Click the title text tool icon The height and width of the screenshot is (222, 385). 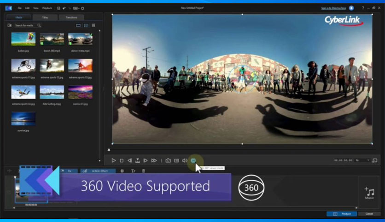(133, 171)
